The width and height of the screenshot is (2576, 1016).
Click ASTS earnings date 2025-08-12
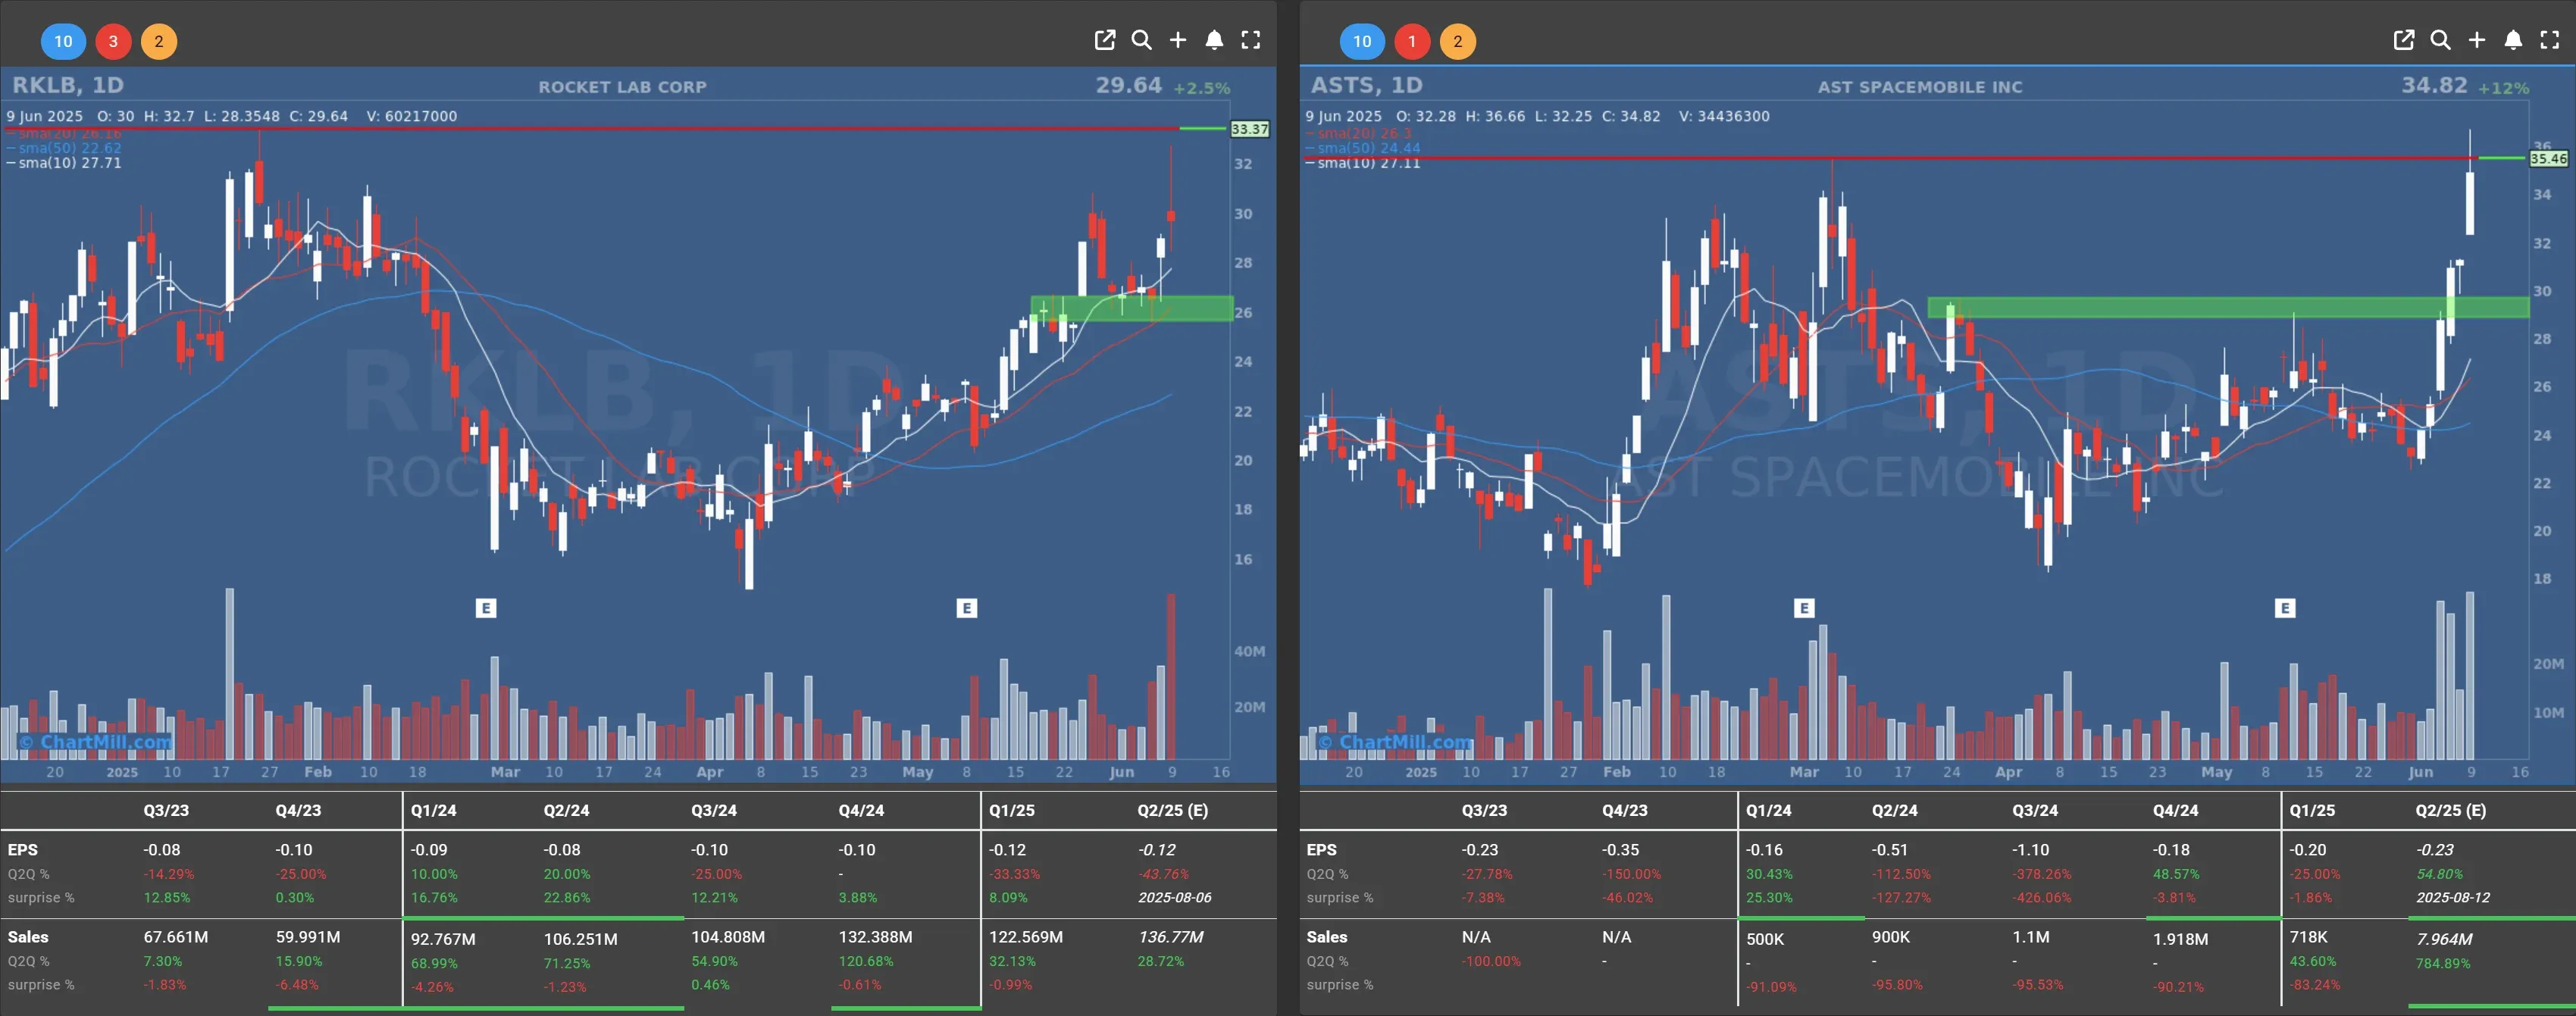pos(2454,898)
